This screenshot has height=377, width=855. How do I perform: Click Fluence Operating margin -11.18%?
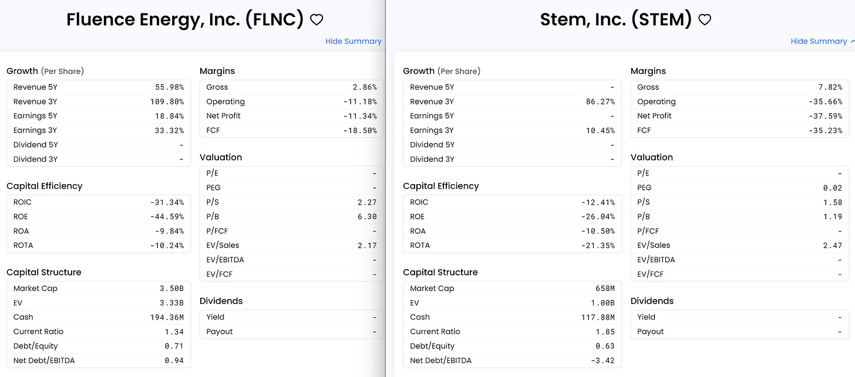pos(360,101)
